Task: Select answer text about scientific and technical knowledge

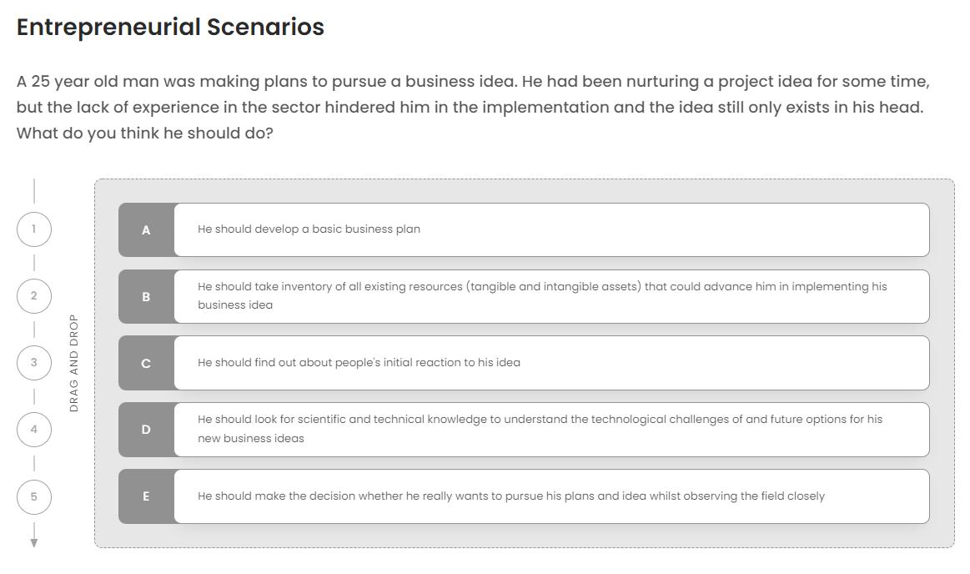Action: coord(540,429)
